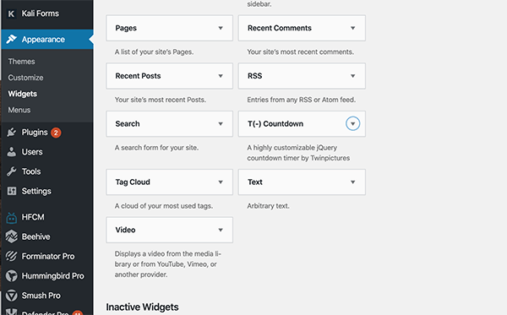The image size is (507, 315).
Task: Click the Users person icon
Action: (x=11, y=152)
